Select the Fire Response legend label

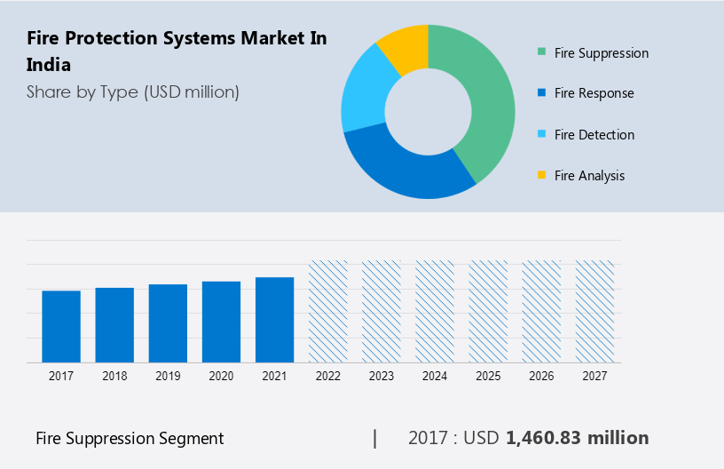coord(594,93)
